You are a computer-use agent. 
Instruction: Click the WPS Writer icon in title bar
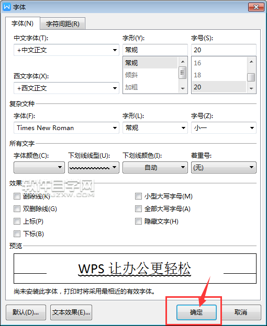pos(7,7)
